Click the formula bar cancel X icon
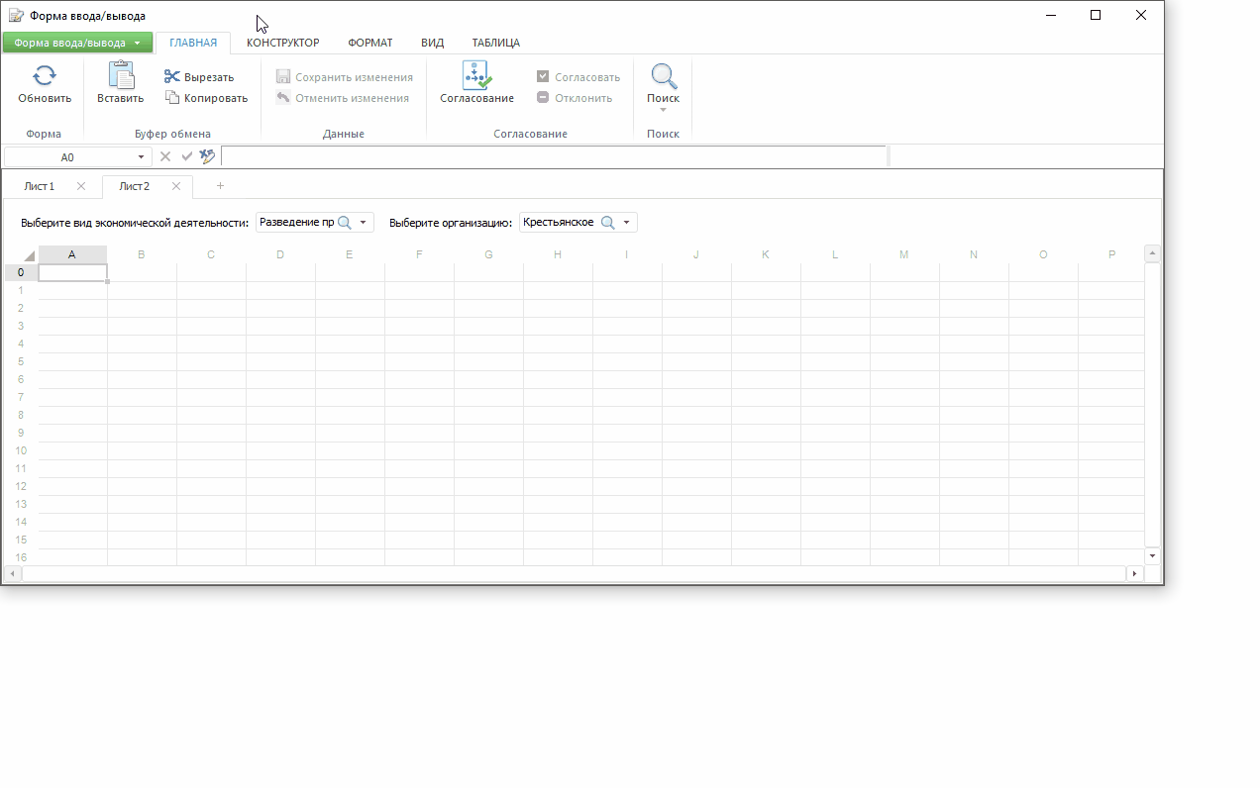The image size is (1260, 788). coord(165,156)
